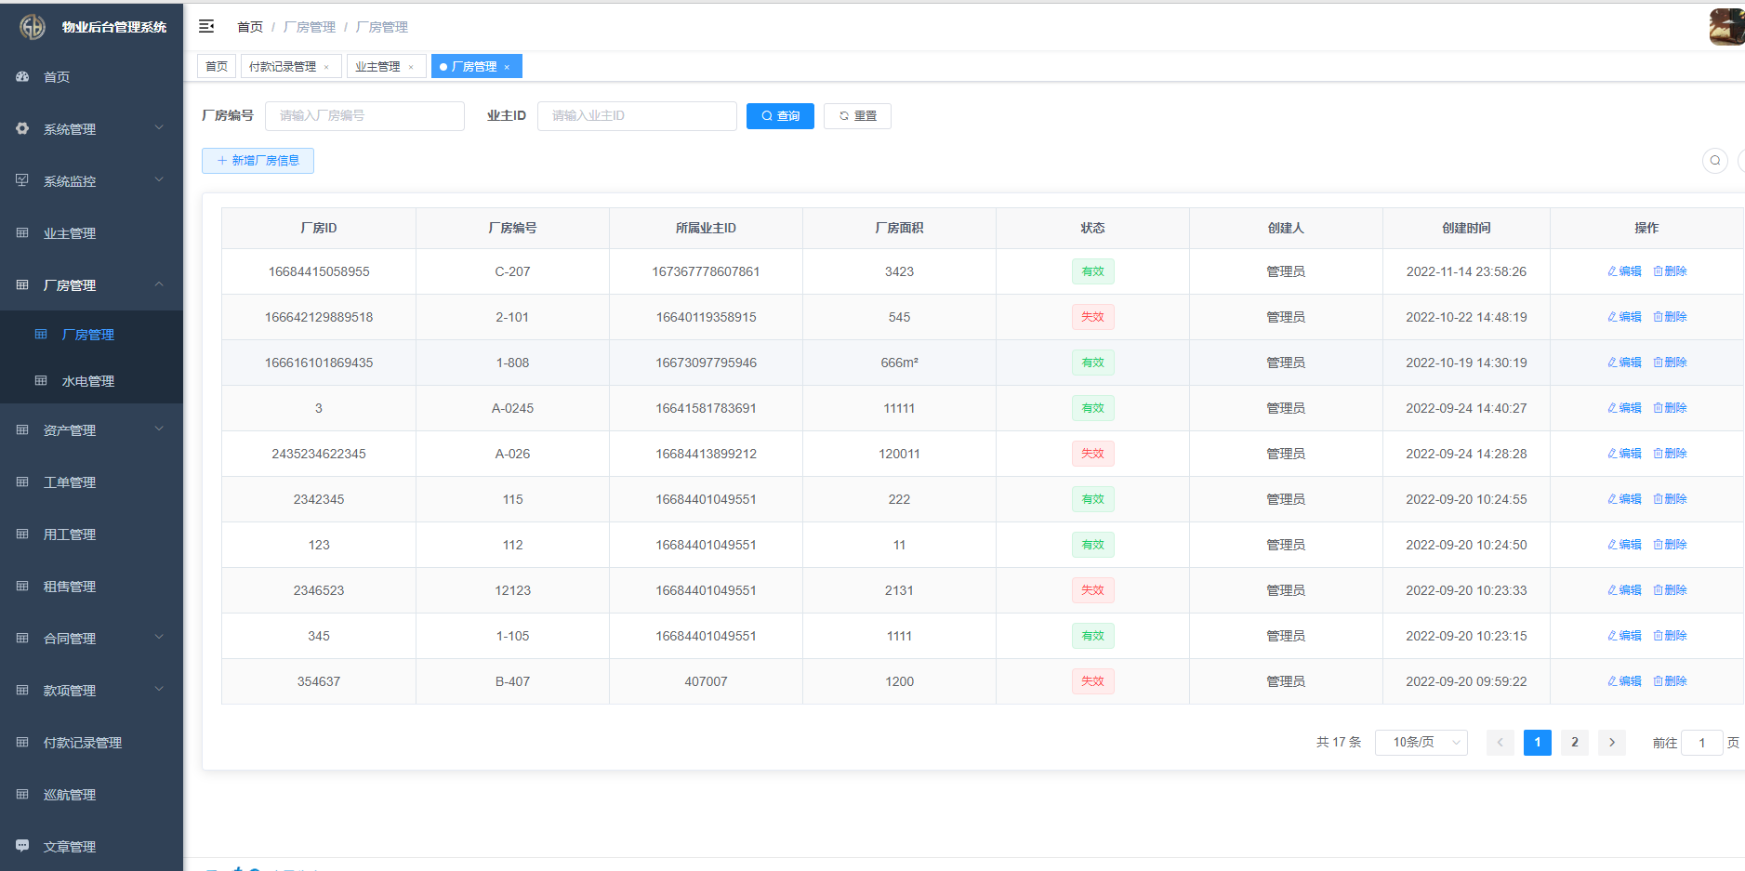Delete the 1-105 factory row

pos(1670,636)
